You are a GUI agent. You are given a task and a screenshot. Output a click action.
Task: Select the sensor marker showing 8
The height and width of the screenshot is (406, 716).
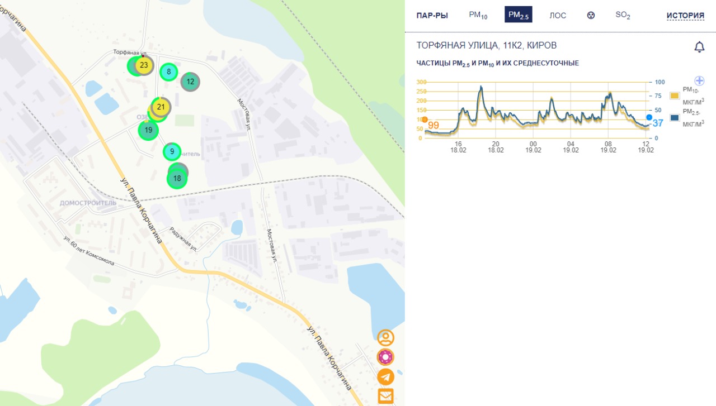tap(168, 71)
